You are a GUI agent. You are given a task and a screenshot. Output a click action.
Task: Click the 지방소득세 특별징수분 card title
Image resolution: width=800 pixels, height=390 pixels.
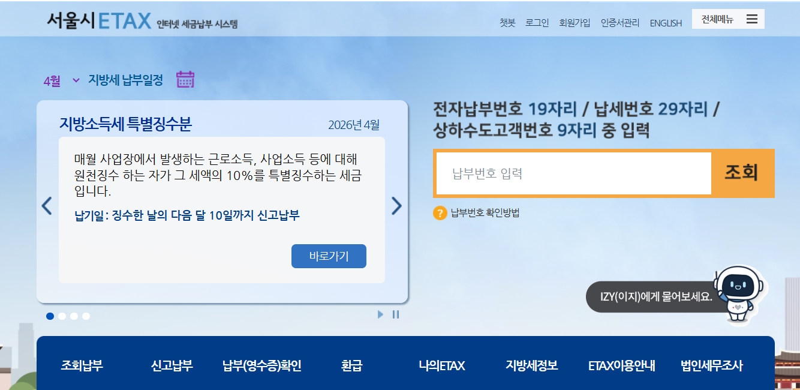tap(125, 124)
